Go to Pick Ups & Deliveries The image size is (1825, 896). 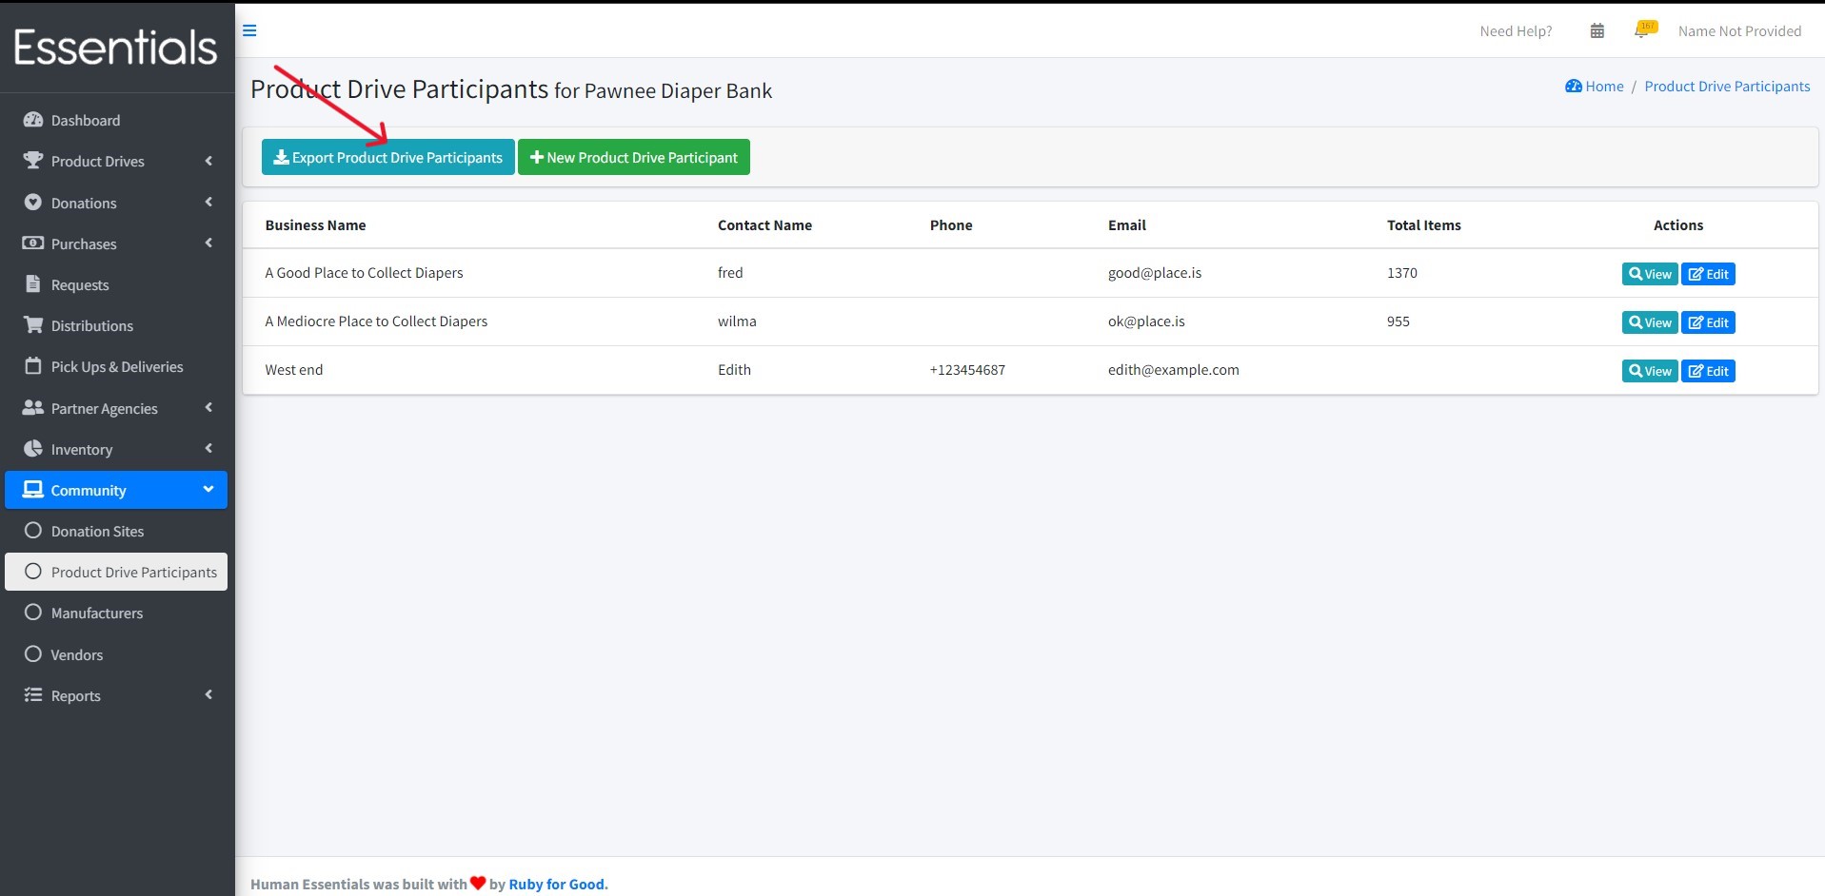pos(116,366)
